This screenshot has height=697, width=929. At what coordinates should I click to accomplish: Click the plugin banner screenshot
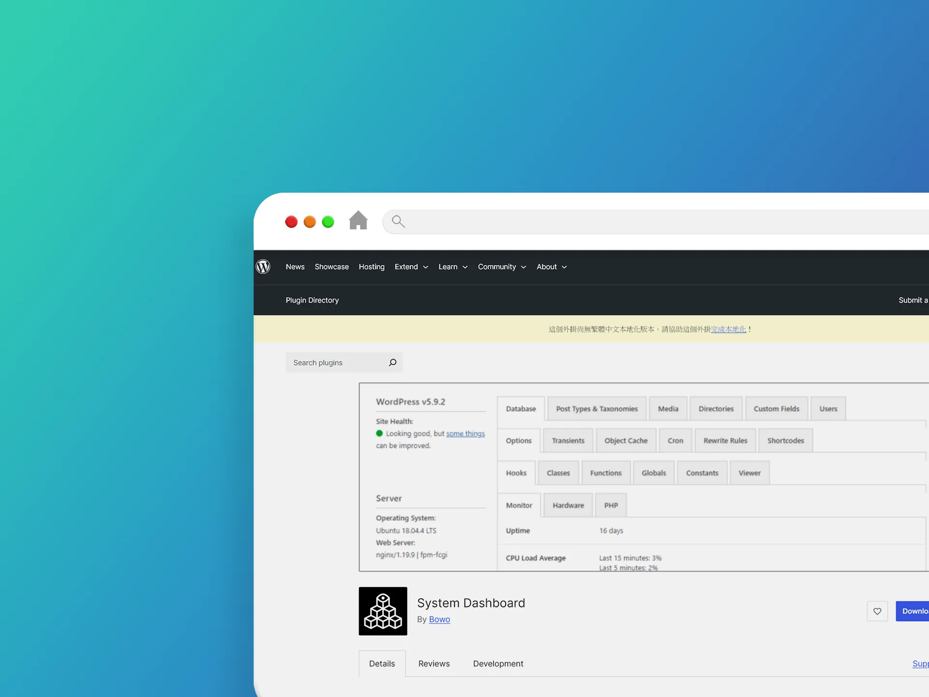pyautogui.click(x=644, y=477)
